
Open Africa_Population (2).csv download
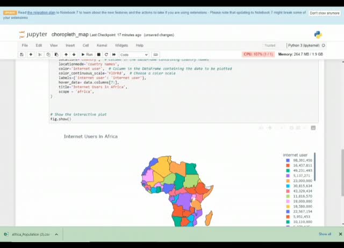pos(31,234)
